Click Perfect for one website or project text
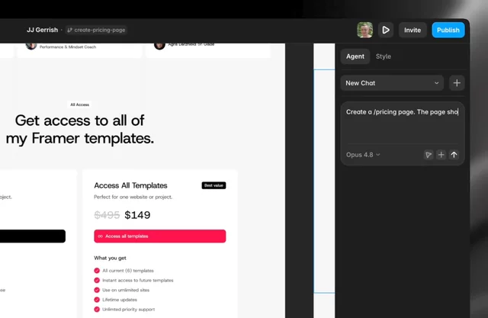Image resolution: width=488 pixels, height=318 pixels. point(133,197)
